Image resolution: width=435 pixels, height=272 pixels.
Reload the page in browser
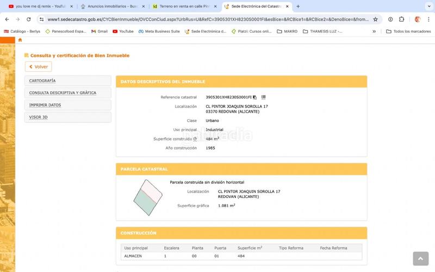[x=28, y=19]
